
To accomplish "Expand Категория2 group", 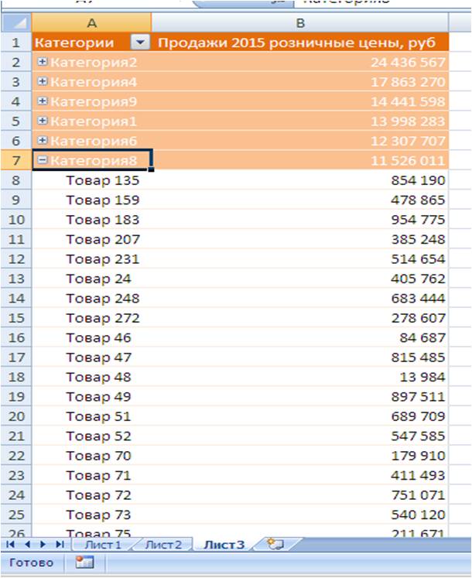I will [x=43, y=63].
